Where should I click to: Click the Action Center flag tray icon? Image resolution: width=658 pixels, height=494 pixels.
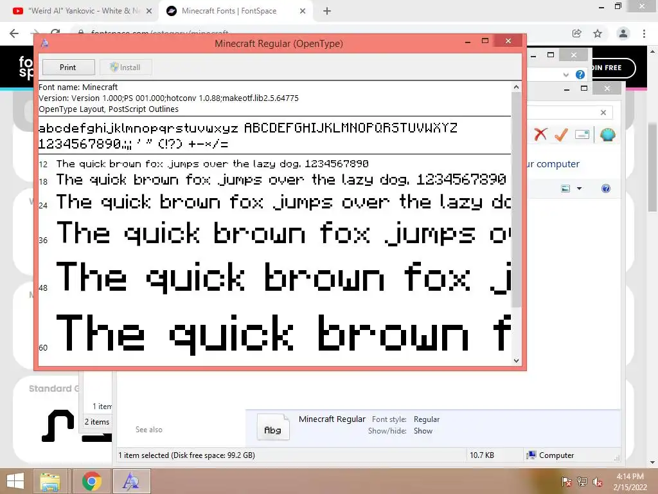click(566, 481)
